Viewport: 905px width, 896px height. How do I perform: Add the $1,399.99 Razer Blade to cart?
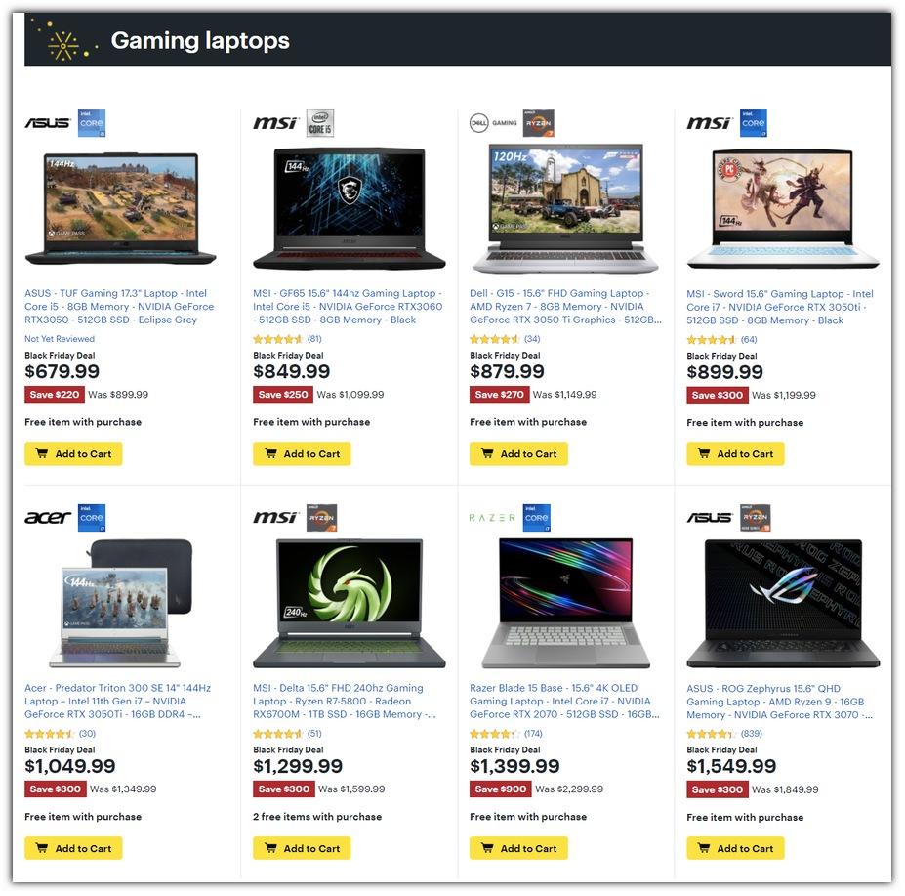pos(518,849)
